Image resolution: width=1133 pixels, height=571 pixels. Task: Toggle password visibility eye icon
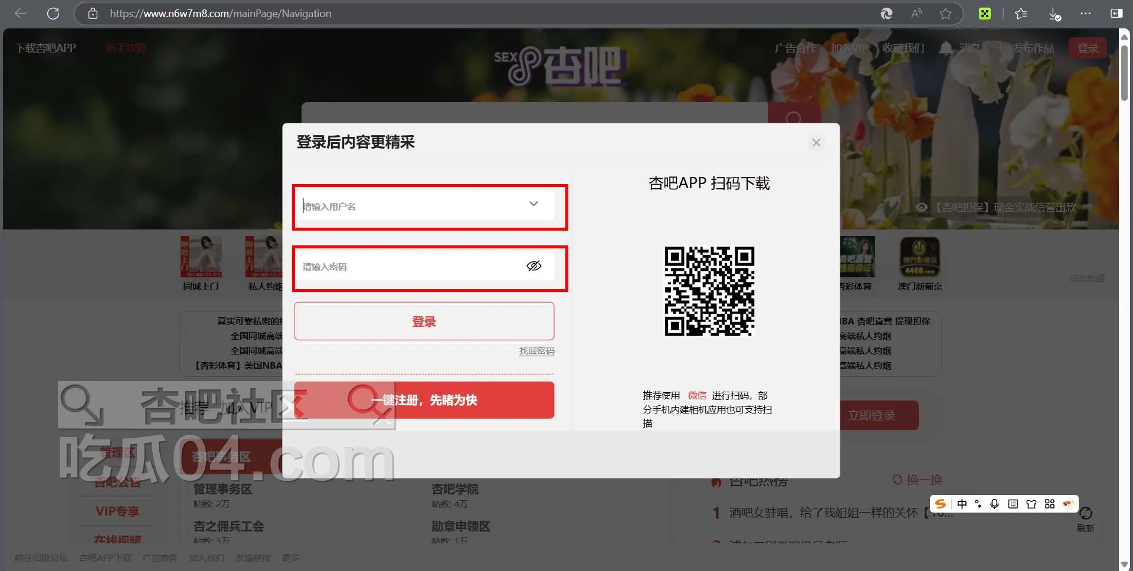click(x=533, y=266)
